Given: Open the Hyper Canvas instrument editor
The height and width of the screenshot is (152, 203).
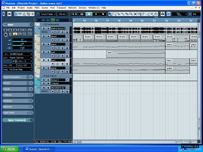Looking at the screenshot, I should point(31,120).
